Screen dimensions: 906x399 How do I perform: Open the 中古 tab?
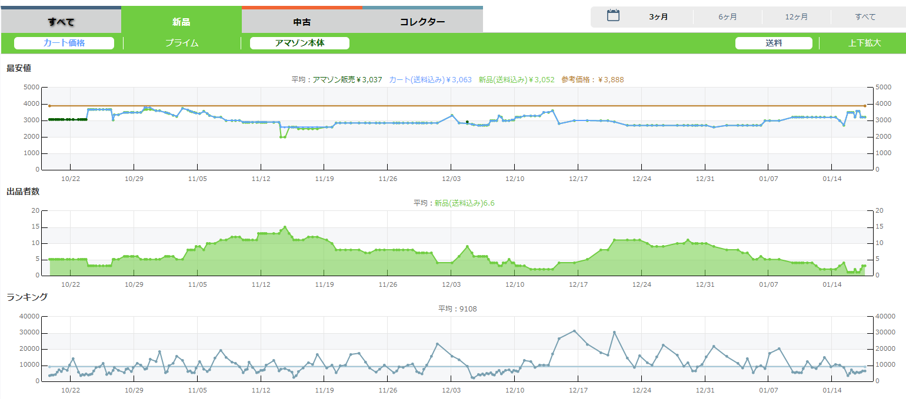302,22
